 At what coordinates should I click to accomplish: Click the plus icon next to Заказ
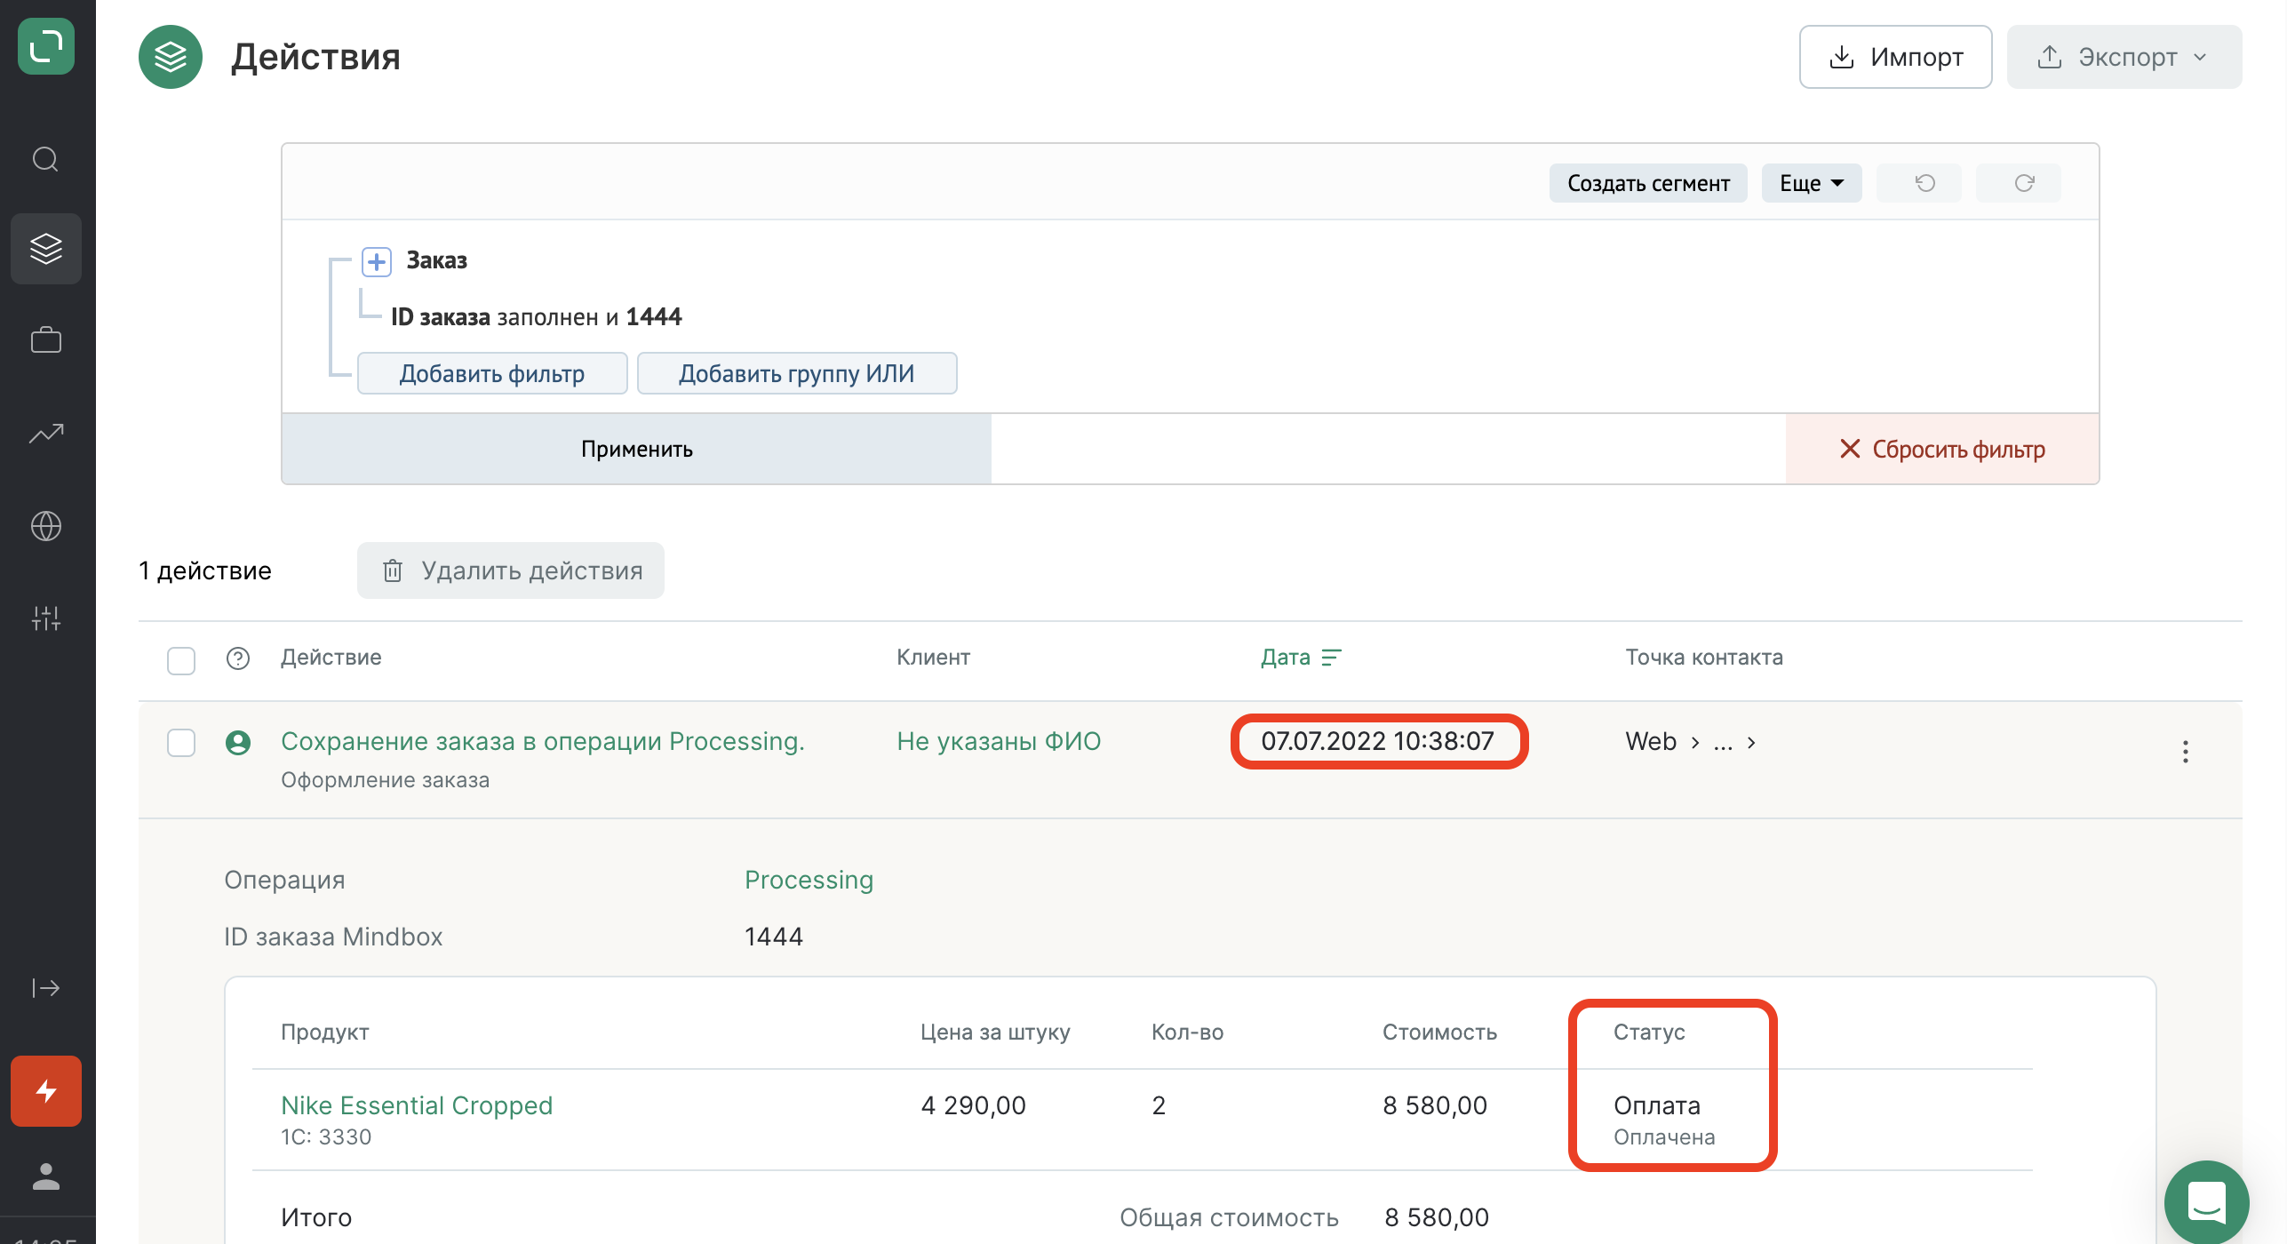tap(377, 261)
